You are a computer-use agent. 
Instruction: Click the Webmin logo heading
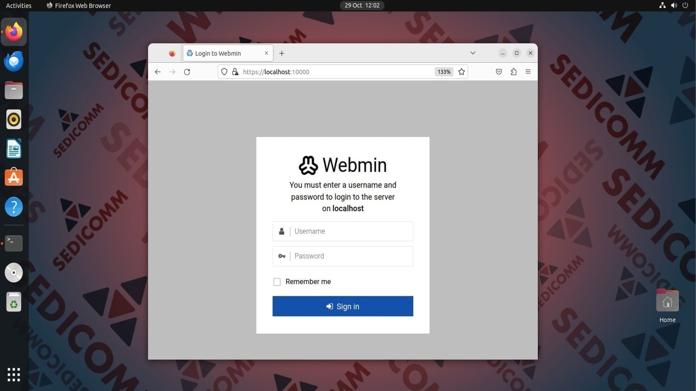[x=343, y=165]
